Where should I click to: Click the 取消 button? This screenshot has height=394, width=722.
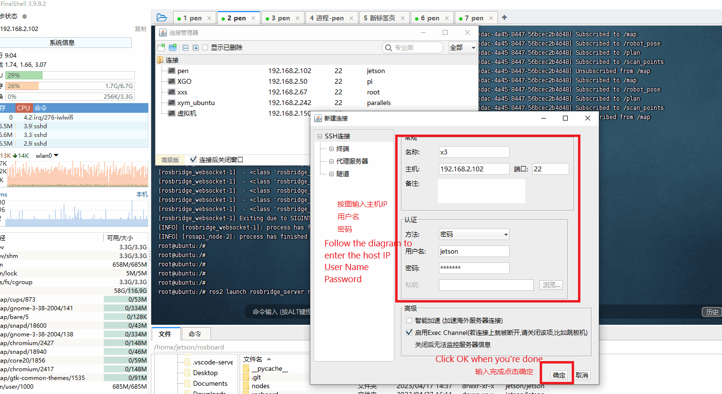pyautogui.click(x=582, y=375)
